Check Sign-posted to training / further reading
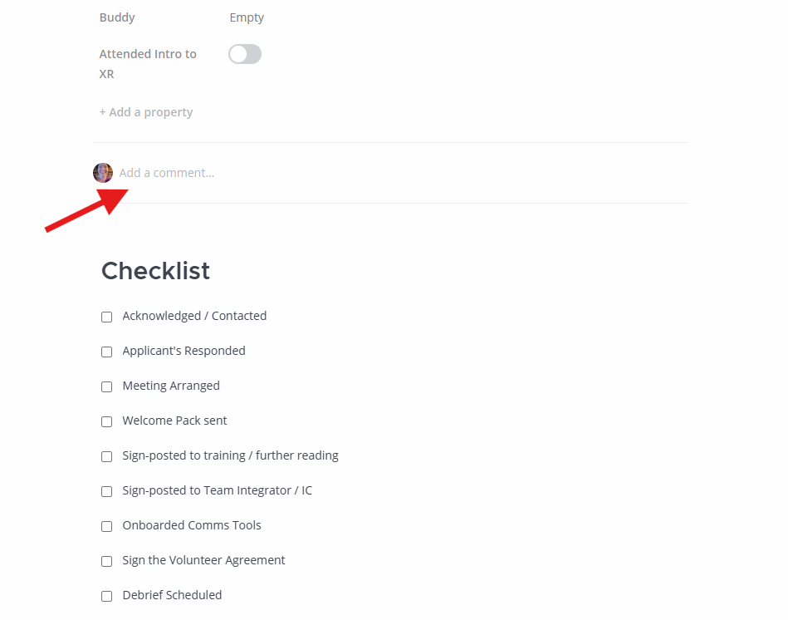The width and height of the screenshot is (788, 620). tap(106, 456)
